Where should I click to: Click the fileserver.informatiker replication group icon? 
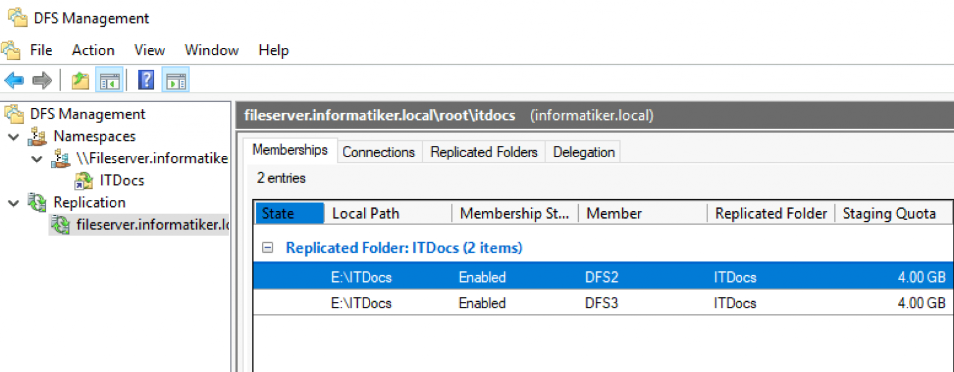coord(59,224)
